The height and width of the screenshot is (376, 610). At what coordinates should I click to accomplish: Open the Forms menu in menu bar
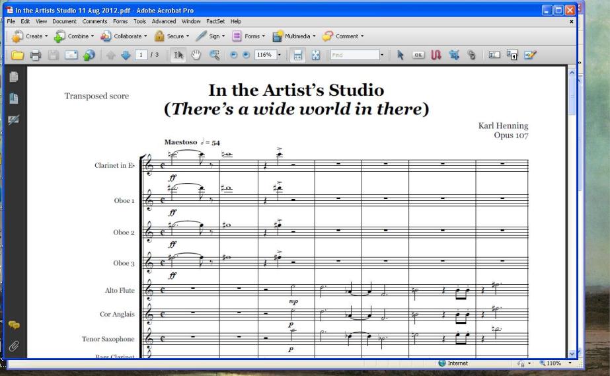pyautogui.click(x=120, y=21)
